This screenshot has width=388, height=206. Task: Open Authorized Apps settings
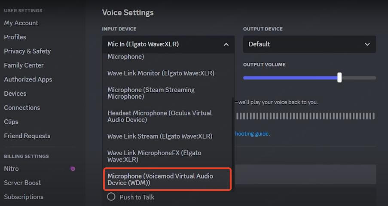pos(28,79)
